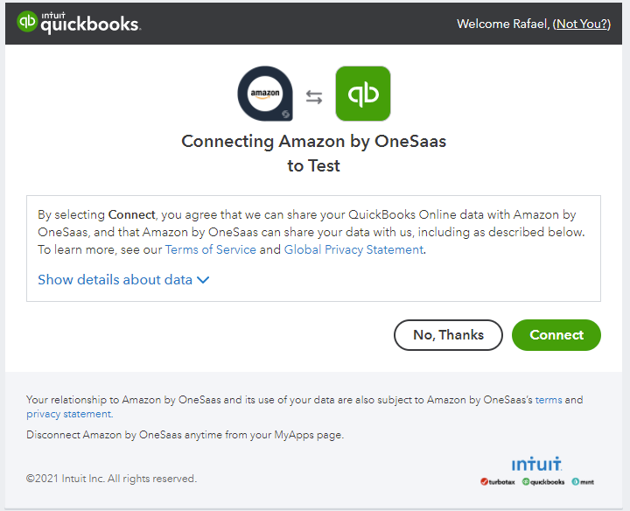Screen dimensions: 630x511
Task: Open the Terms of Service link
Action: click(211, 249)
